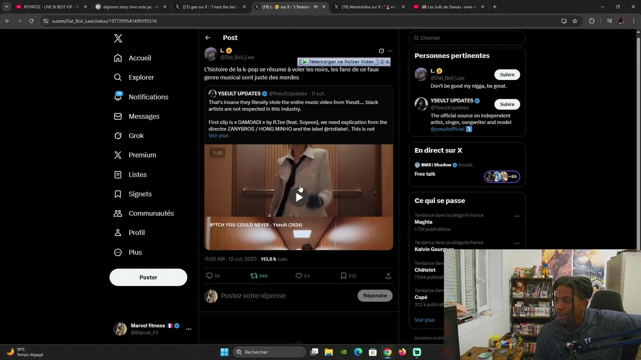This screenshot has height=360, width=641.
Task: Open YSEULT UPDATES quoted account name
Action: [x=239, y=93]
